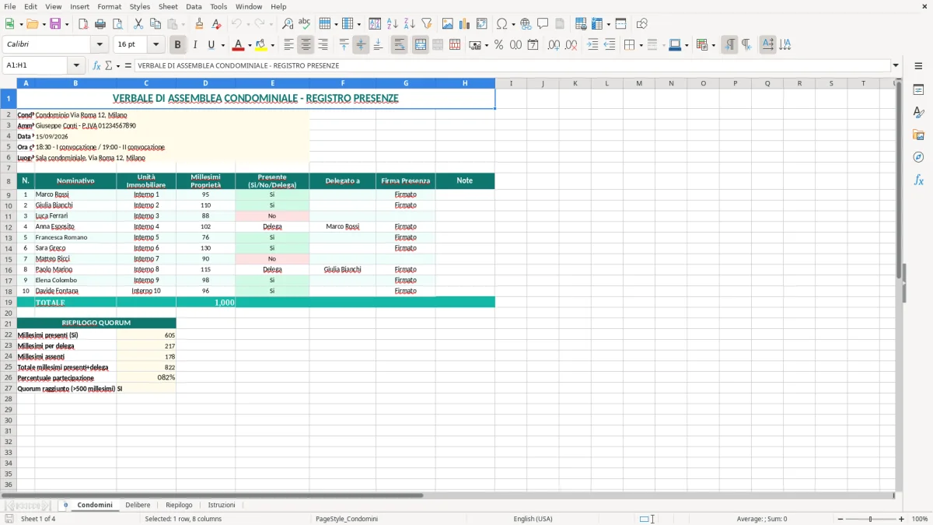Image resolution: width=933 pixels, height=525 pixels.
Task: Click the Copy icon
Action: (x=155, y=24)
